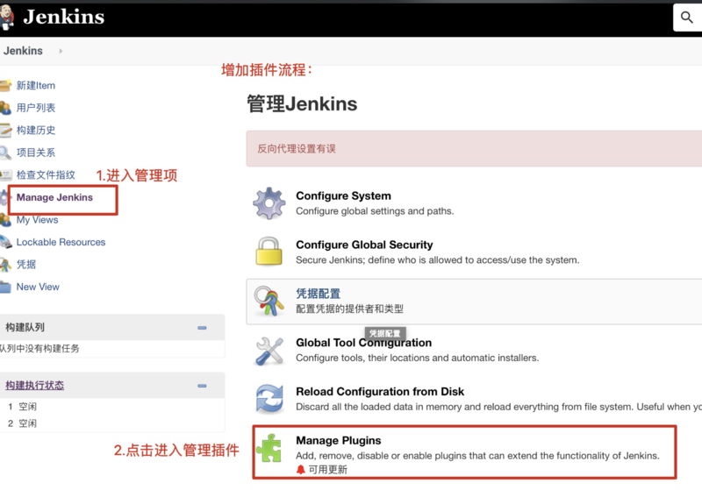Click 'Configure tools, their locations...' description
The image size is (702, 490).
pos(418,358)
